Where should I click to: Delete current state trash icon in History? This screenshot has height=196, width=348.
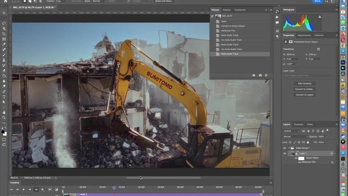point(266,75)
